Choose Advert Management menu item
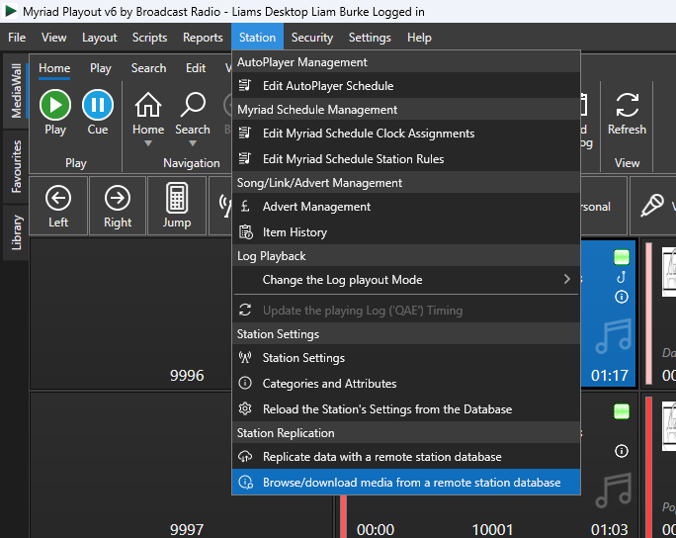 406,207
